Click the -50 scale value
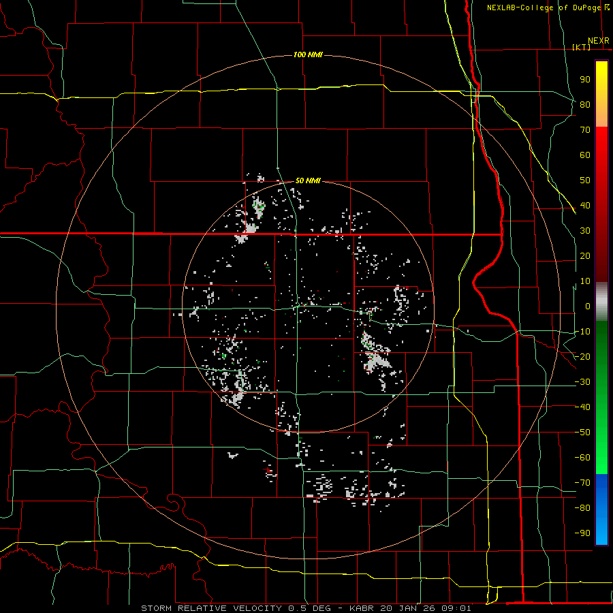The height and width of the screenshot is (613, 613). pyautogui.click(x=582, y=433)
